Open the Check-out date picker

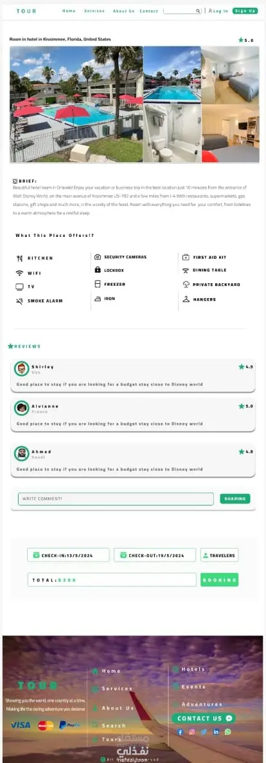tap(155, 555)
